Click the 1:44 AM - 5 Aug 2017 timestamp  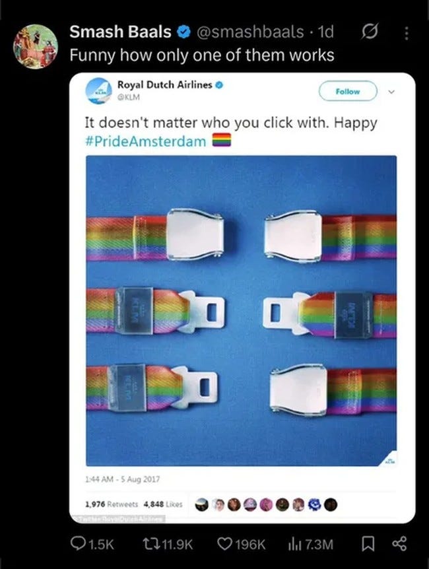[x=122, y=479]
